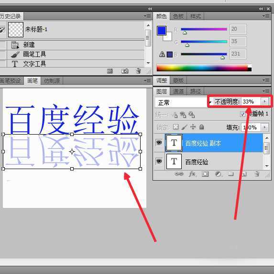
Task: Open the 正常 blend mode dropdown
Action: click(183, 103)
